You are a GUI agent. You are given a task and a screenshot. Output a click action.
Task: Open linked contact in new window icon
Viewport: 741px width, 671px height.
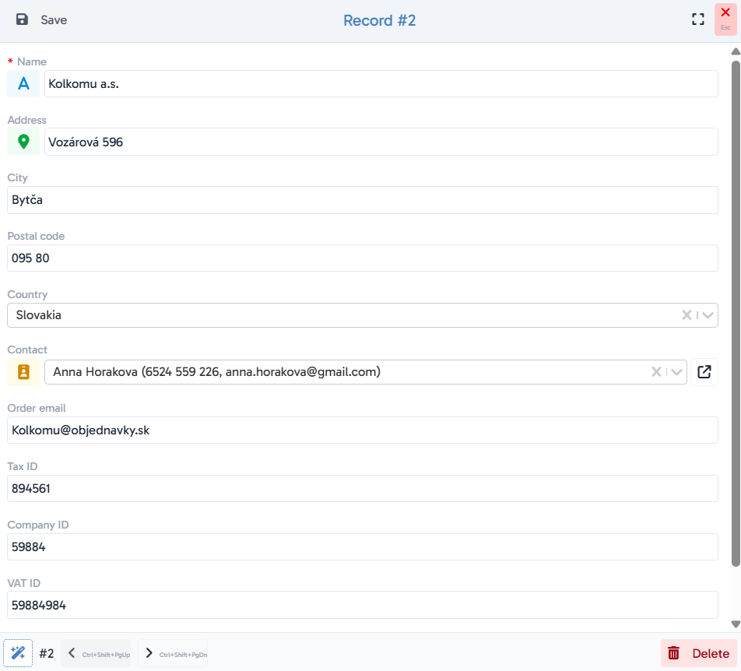click(x=704, y=372)
